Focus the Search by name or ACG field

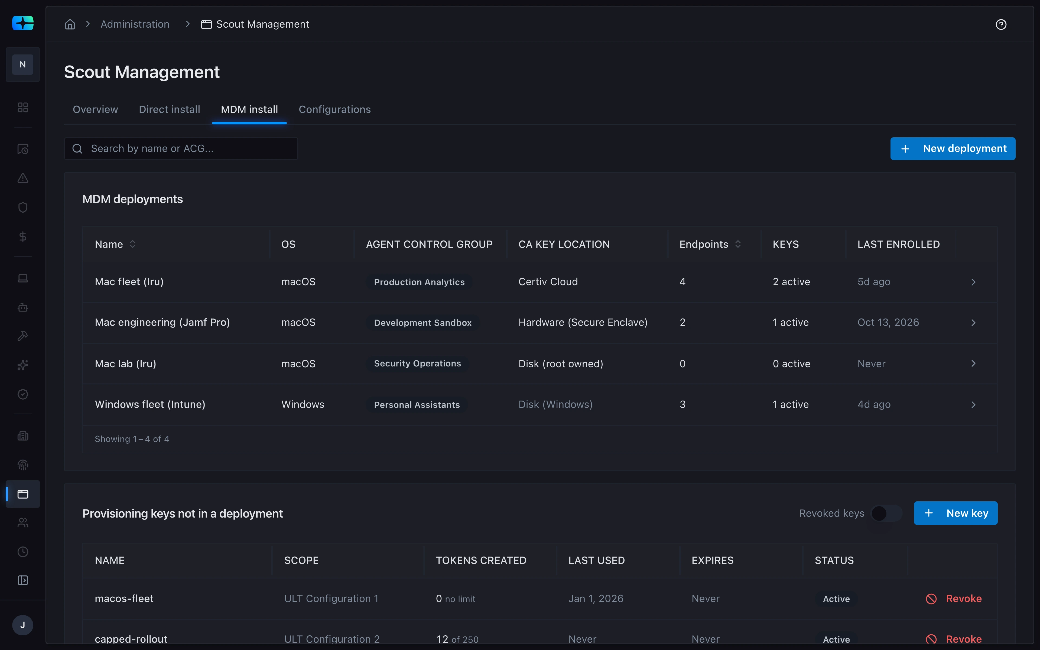[181, 149]
